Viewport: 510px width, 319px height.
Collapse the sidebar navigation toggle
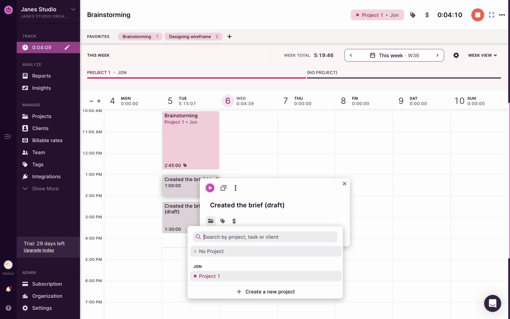point(7,136)
